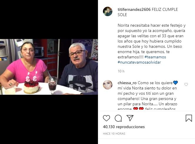Image resolution: width=195 pixels, height=144 pixels.
Task: Open the chiessa_ro avatar
Action: 108,85
